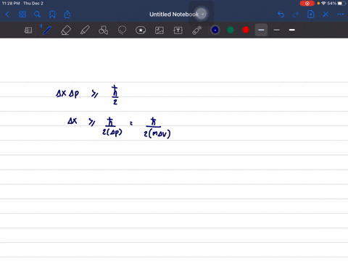348x261 pixels.
Task: Toggle the read-only zoom window tool
Action: pyautogui.click(x=28, y=30)
